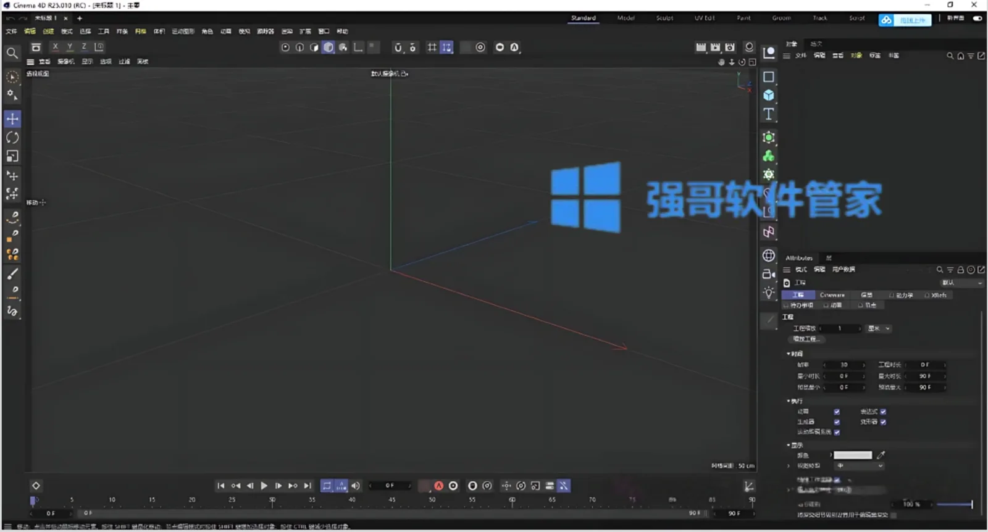Image resolution: width=988 pixels, height=532 pixels.
Task: Select the paint brush tool in left toolbar
Action: pyautogui.click(x=12, y=273)
